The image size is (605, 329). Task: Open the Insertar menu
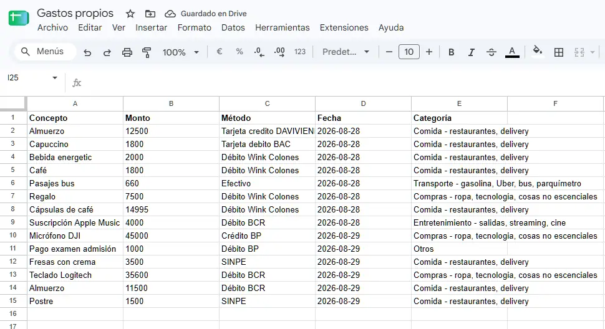(x=151, y=28)
